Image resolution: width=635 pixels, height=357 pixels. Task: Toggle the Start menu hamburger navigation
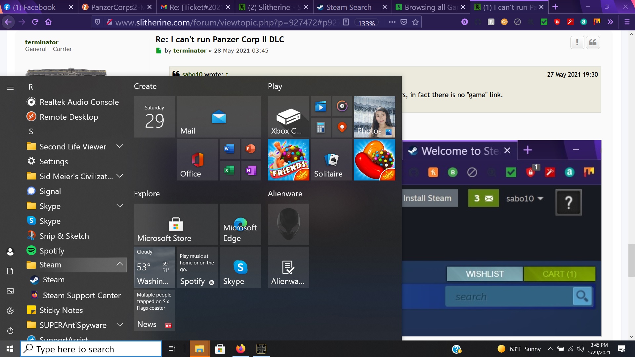10,87
